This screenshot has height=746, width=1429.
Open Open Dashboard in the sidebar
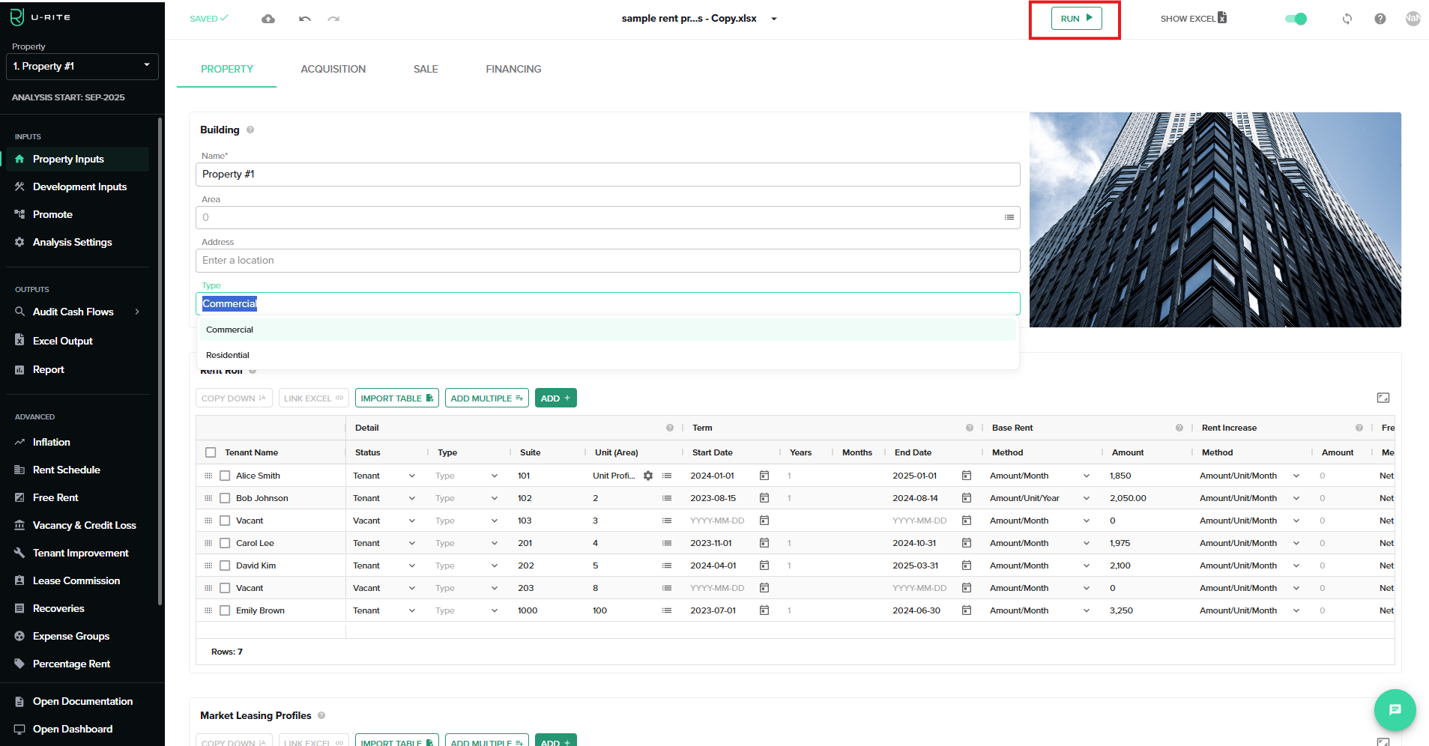click(x=74, y=729)
